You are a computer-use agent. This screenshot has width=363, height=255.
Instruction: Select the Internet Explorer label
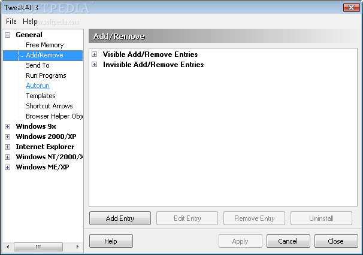45,147
